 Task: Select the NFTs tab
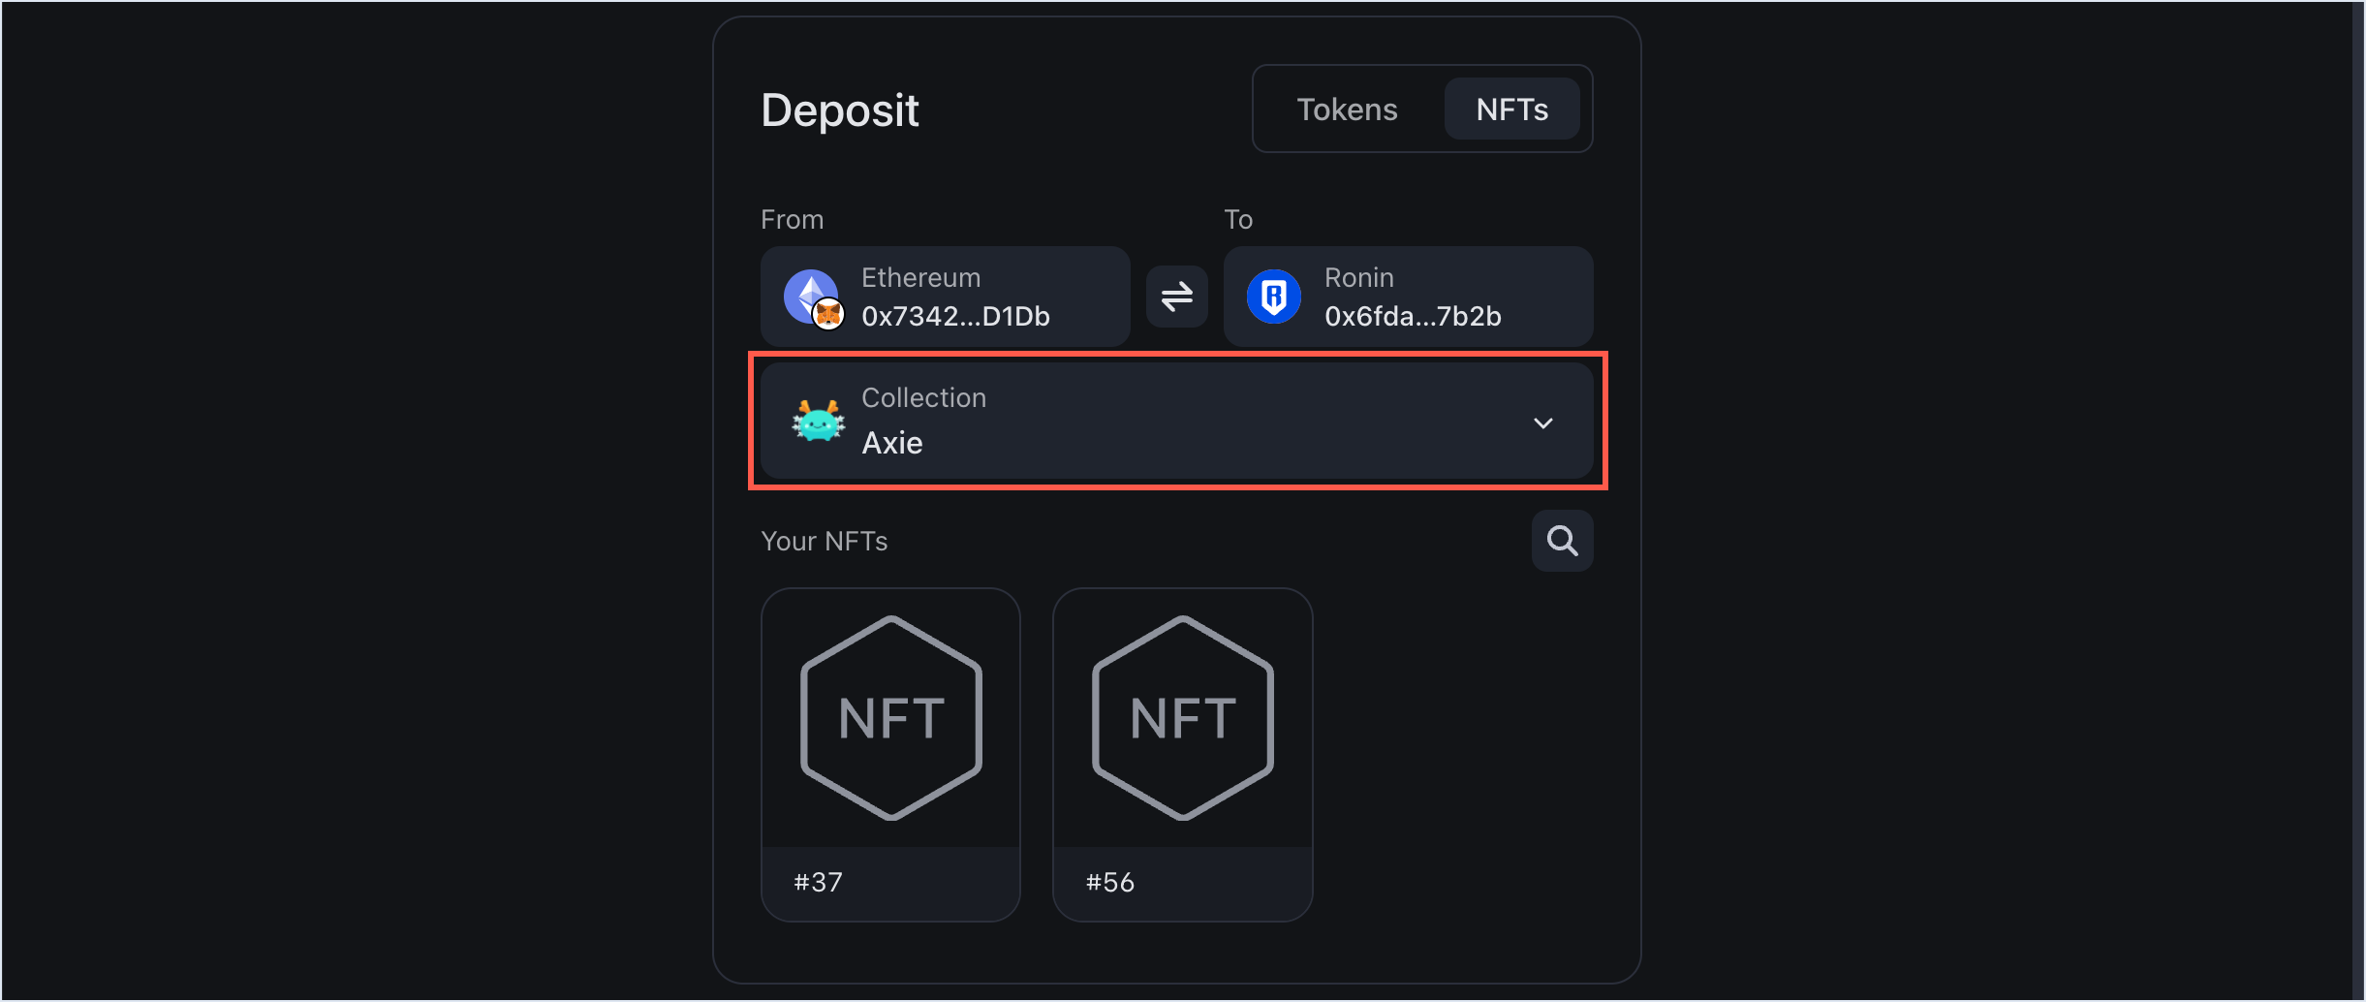click(x=1511, y=110)
